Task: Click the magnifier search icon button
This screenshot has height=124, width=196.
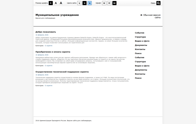Action: pos(158,3)
